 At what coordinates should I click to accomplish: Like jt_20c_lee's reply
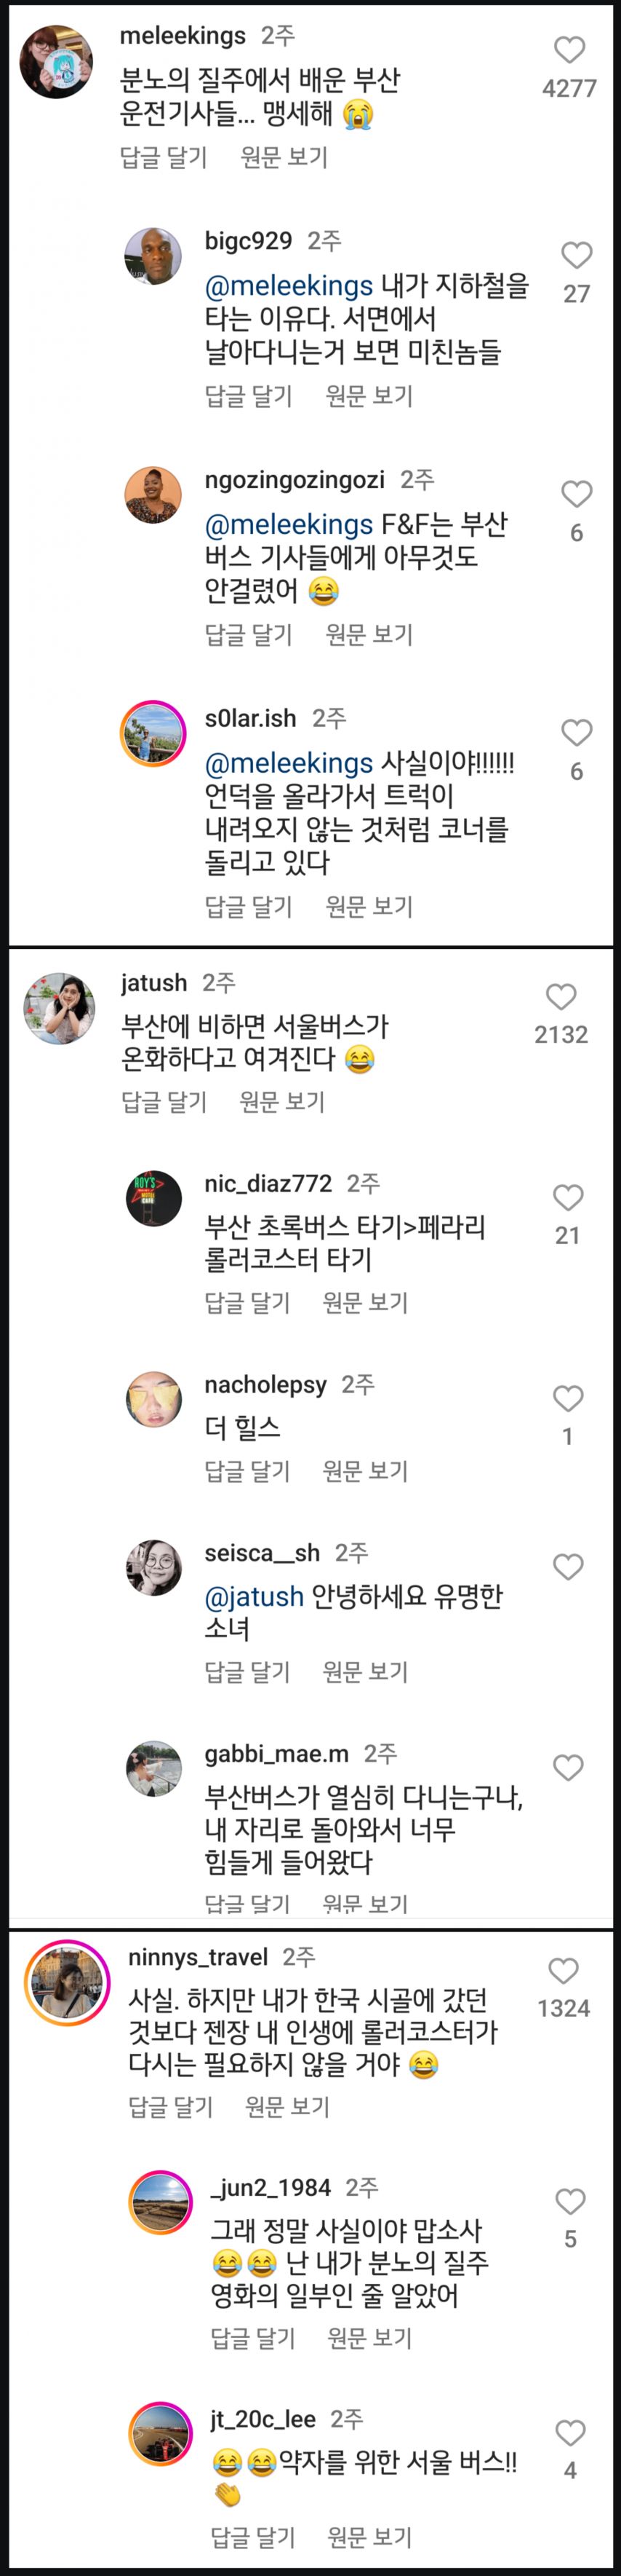(570, 2432)
